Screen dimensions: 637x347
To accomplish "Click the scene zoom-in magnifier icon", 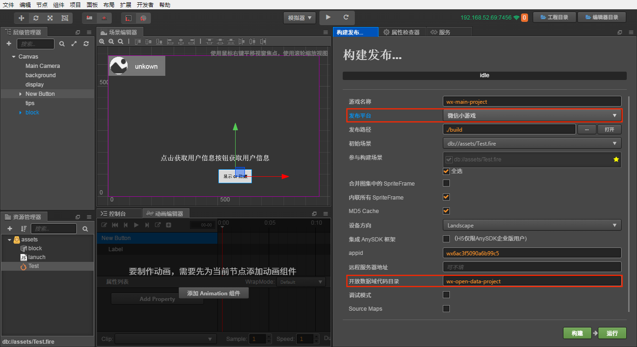I will (x=102, y=41).
